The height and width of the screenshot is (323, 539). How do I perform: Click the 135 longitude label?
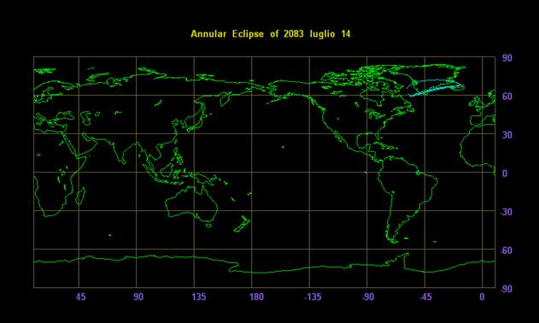tap(198, 297)
